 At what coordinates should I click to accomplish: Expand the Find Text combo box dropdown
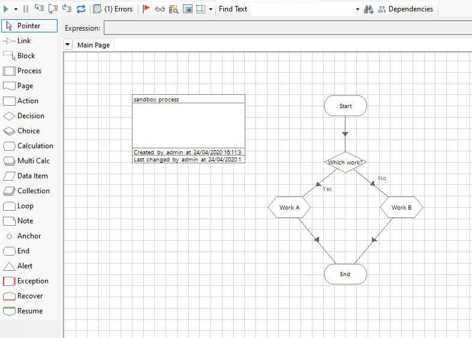click(x=357, y=9)
